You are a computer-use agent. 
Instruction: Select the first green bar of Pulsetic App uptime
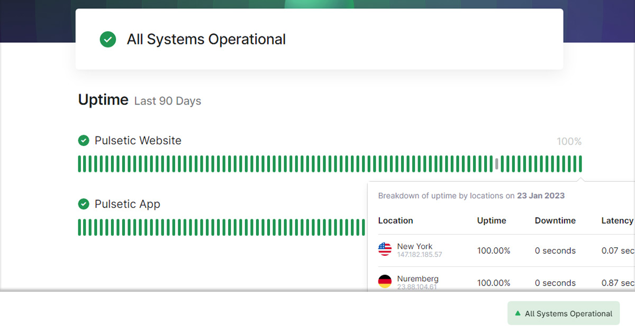(x=79, y=227)
